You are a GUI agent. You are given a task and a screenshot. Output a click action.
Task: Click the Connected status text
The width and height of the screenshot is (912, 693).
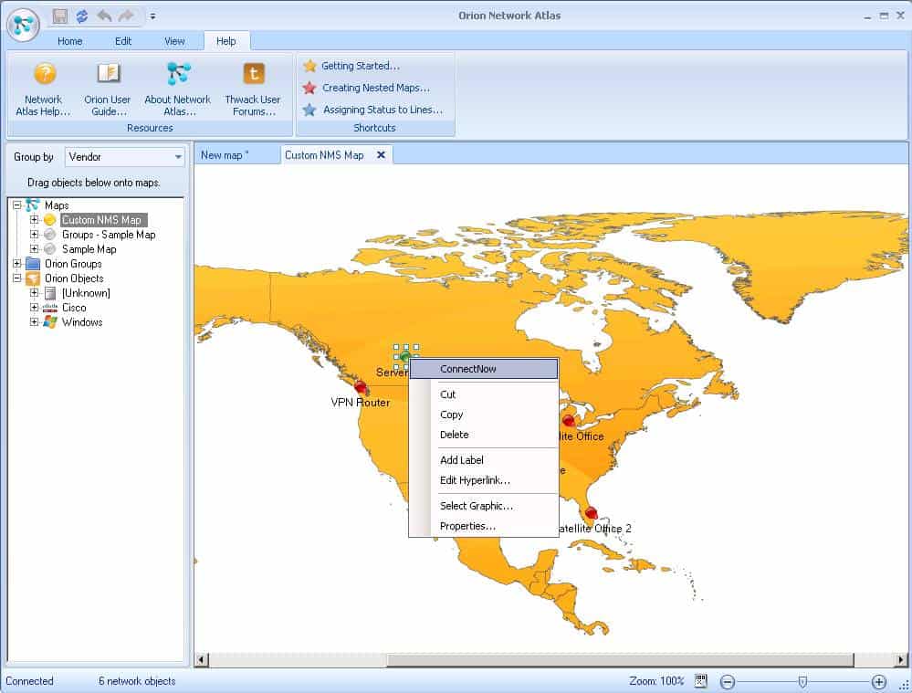[x=29, y=681]
